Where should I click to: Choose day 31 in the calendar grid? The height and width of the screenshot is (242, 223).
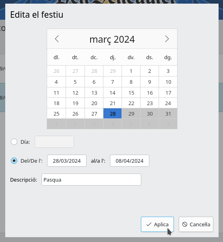coord(168,114)
